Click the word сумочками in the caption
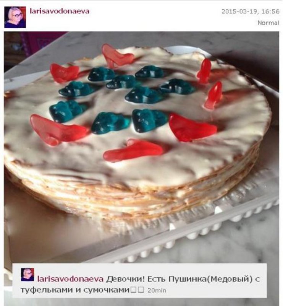The height and width of the screenshot is (306, 283). point(107,290)
